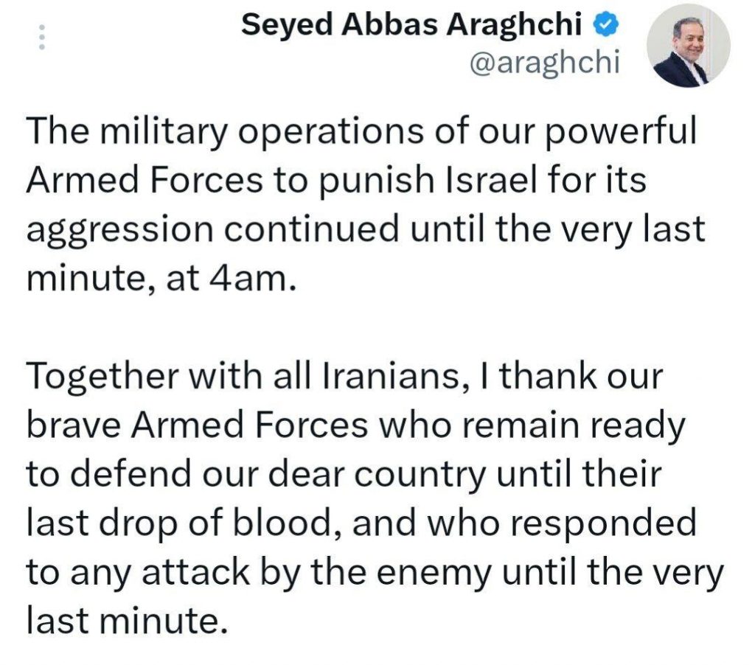Image resolution: width=755 pixels, height=665 pixels.
Task: Open the Seyed Abbas Araghchi profile name
Action: (x=411, y=24)
